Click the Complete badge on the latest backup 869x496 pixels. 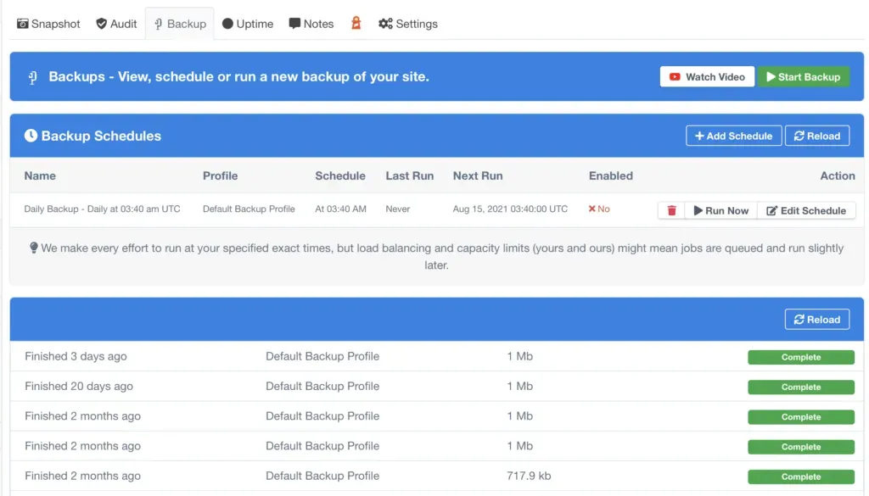[x=800, y=356]
